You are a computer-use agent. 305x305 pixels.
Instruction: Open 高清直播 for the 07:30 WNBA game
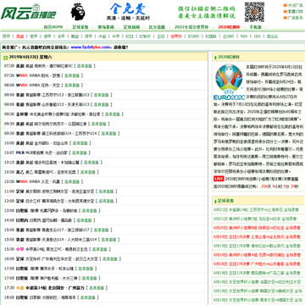pos(72,75)
